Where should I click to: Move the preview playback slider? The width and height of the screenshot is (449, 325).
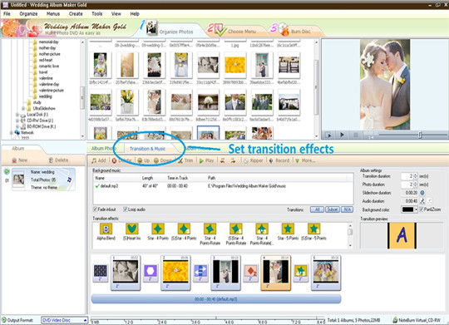[420, 135]
